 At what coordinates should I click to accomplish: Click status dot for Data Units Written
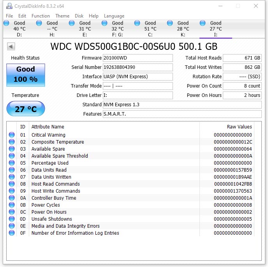pyautogui.click(x=12, y=177)
